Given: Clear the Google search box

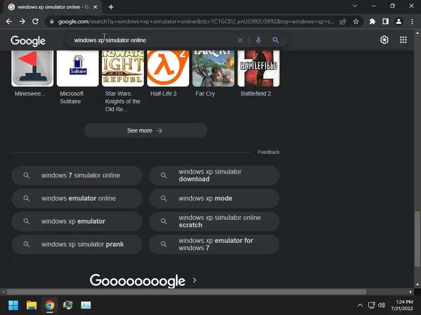Looking at the screenshot, I should click(240, 40).
